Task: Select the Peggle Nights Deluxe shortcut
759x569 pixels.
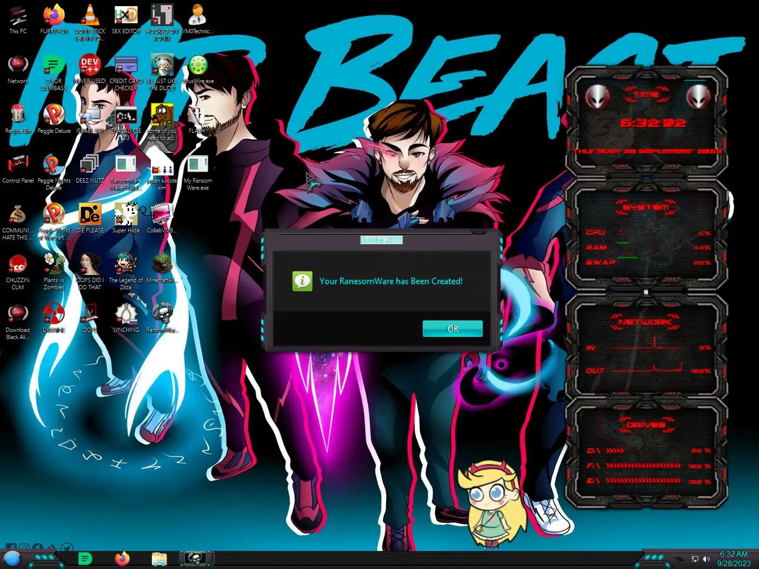Action: click(54, 172)
